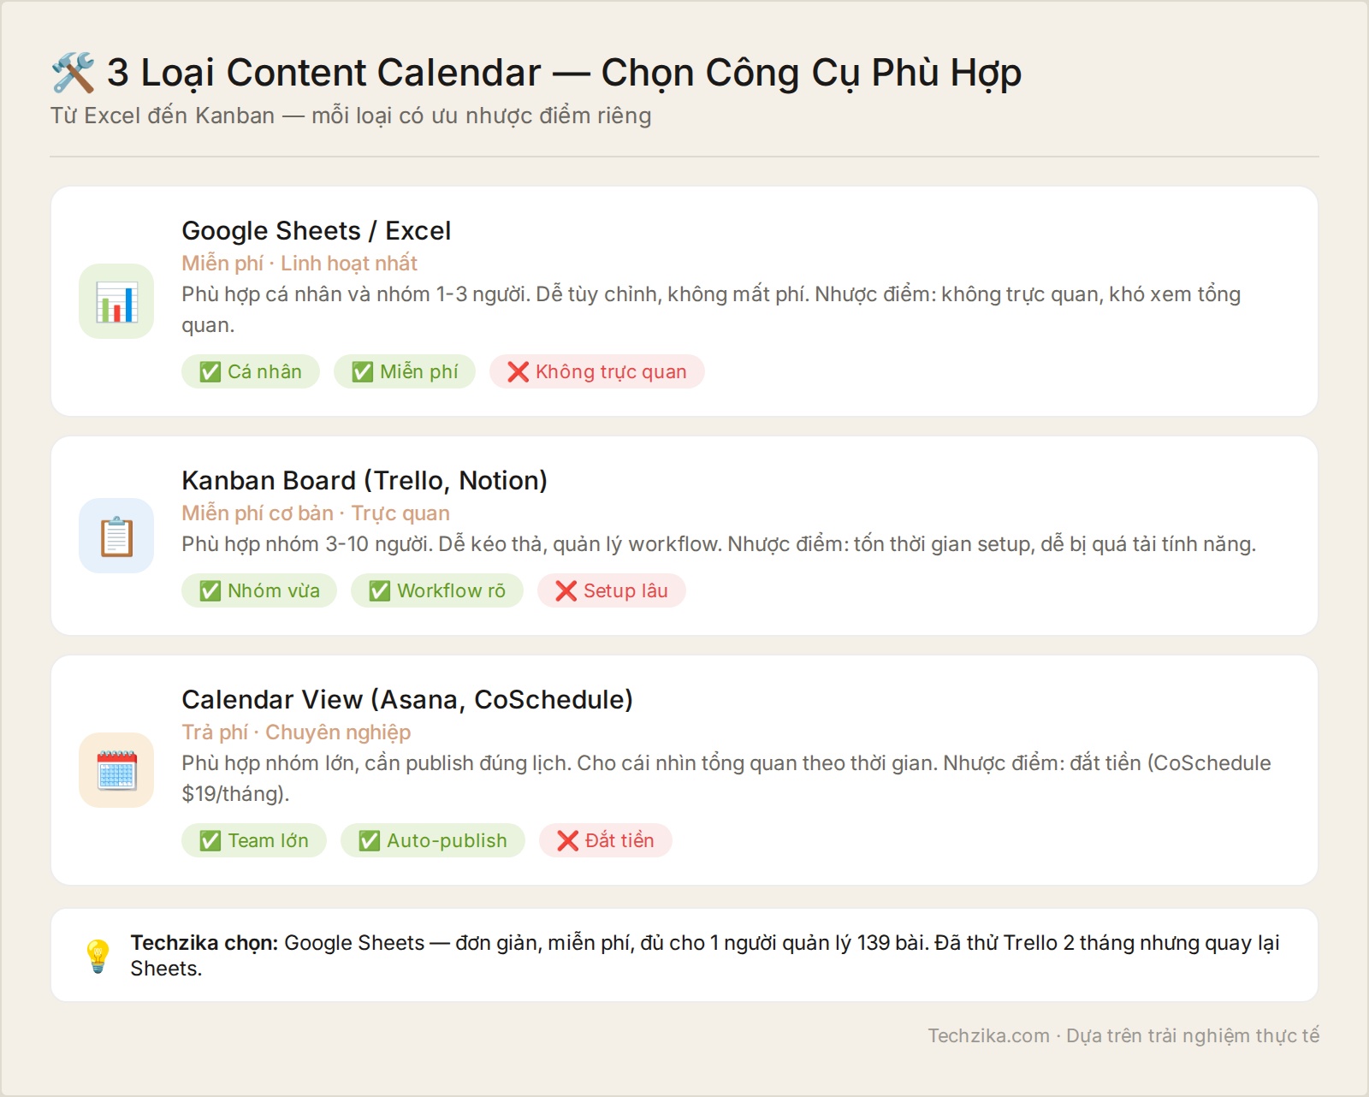Click the 'Techzika chọn:' bold label
1369x1097 pixels.
tap(204, 943)
